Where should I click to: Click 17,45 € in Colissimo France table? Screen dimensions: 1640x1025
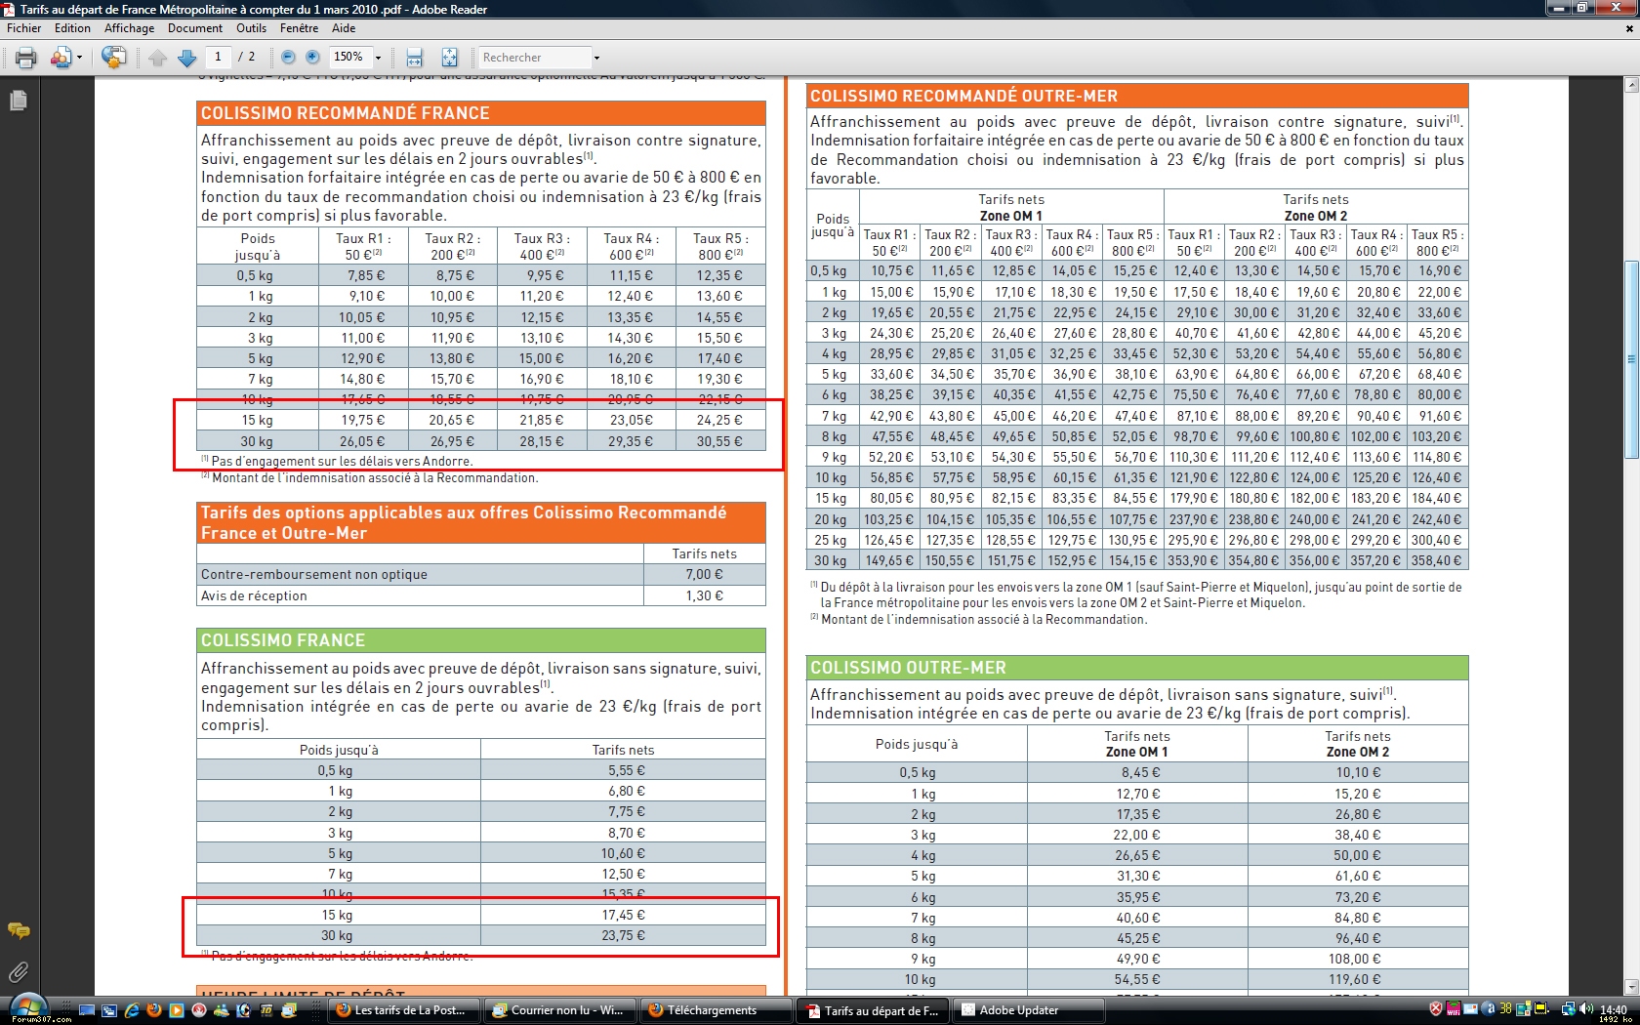(624, 916)
